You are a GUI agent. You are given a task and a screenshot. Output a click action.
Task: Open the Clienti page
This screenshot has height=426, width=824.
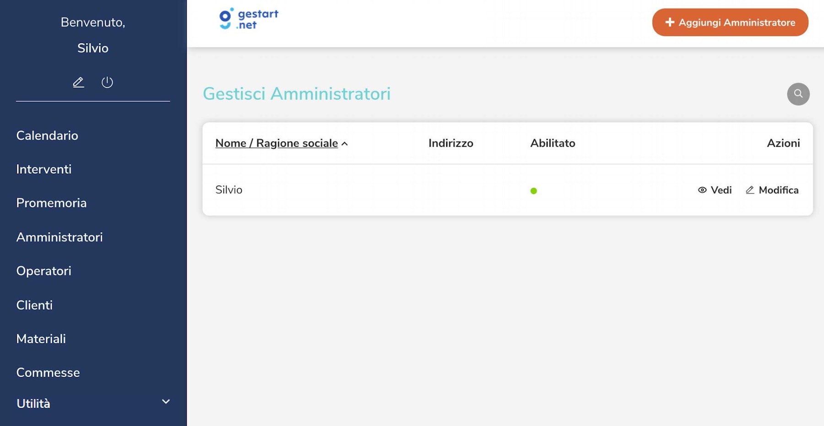(34, 305)
